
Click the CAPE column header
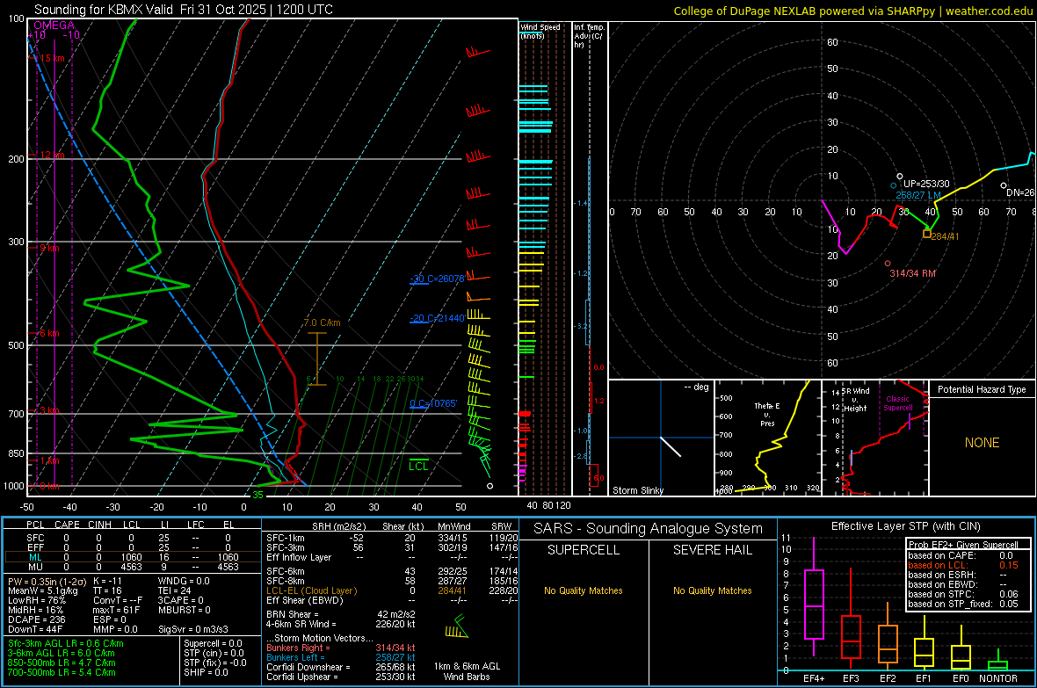(67, 525)
